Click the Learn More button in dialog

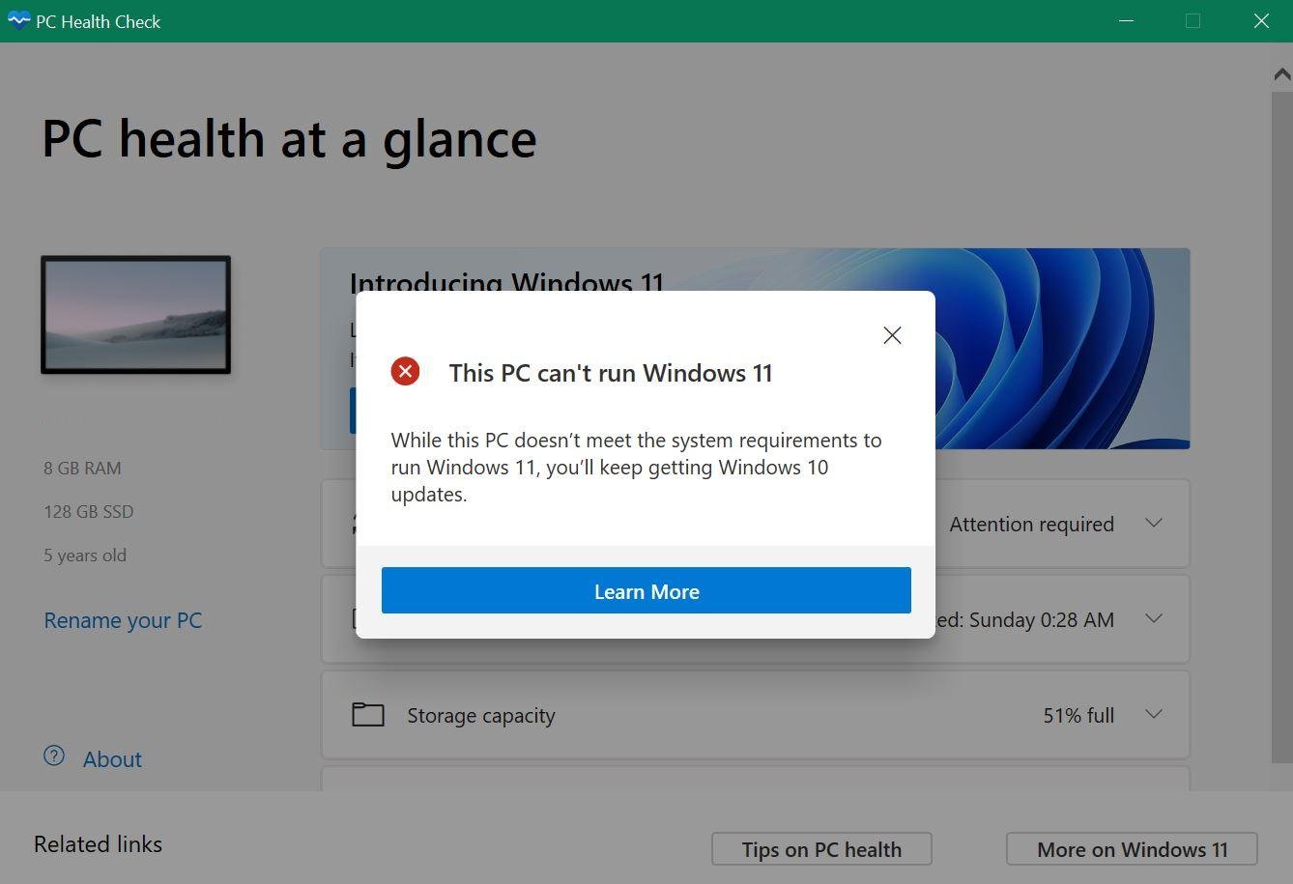pos(646,590)
